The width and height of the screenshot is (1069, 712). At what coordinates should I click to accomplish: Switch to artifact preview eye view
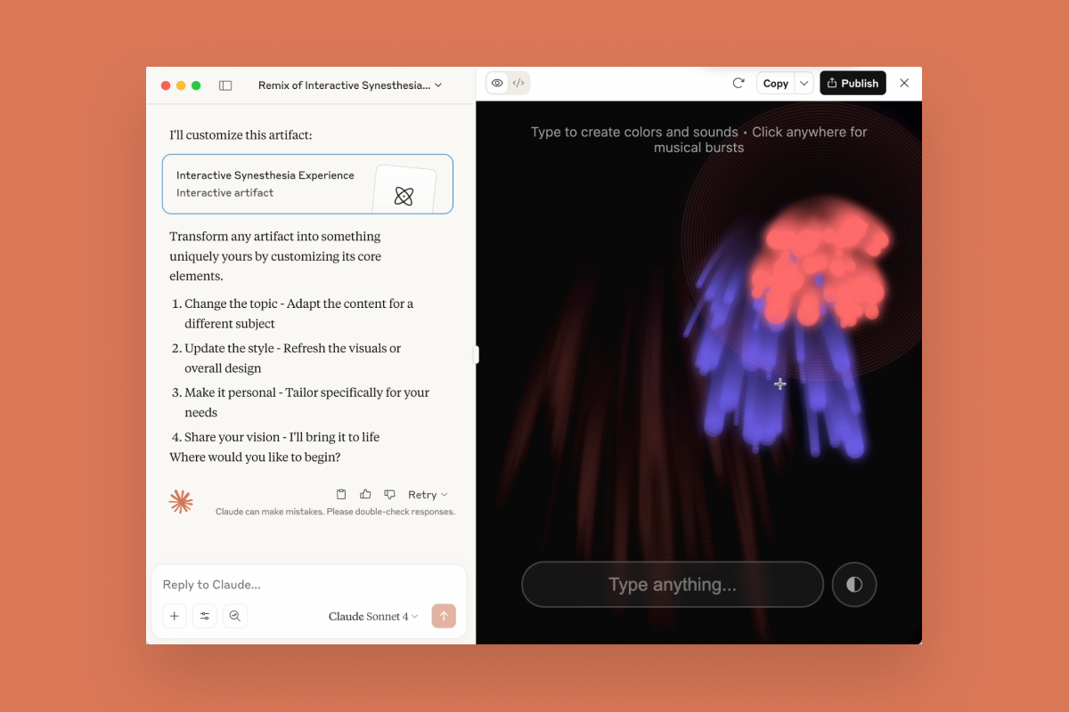(497, 83)
